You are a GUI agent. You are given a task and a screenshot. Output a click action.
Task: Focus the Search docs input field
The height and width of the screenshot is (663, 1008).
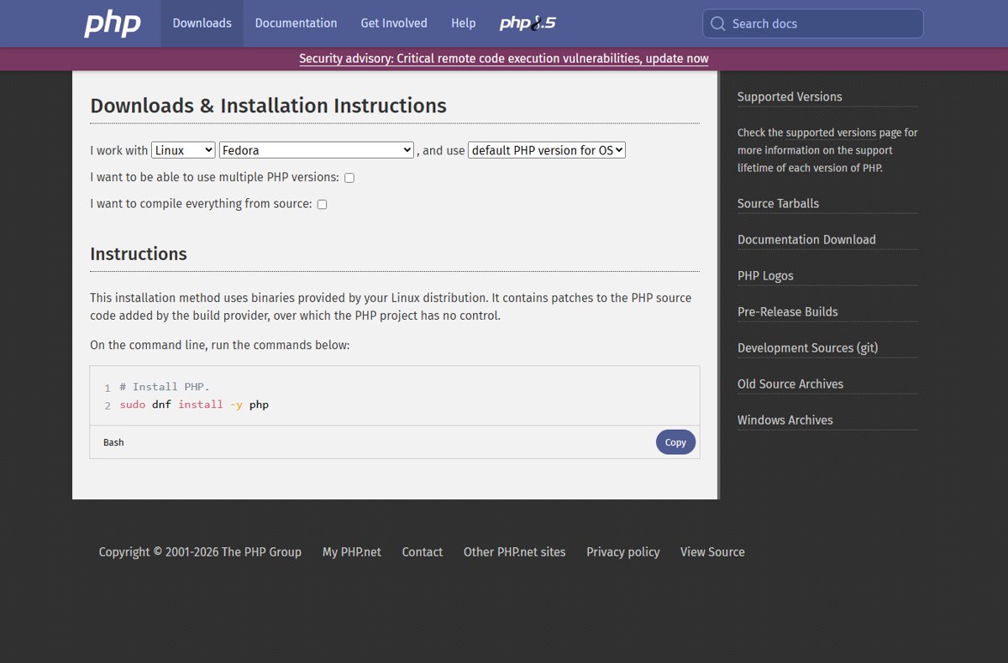pos(813,23)
